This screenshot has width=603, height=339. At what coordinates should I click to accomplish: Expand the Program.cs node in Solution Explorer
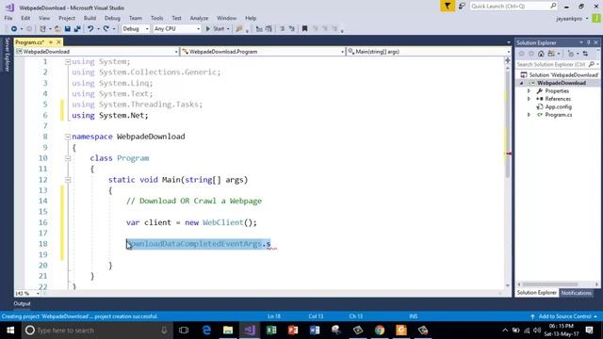pos(529,115)
